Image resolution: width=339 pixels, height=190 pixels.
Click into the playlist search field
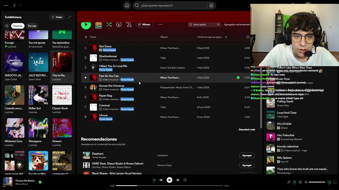click(x=204, y=25)
